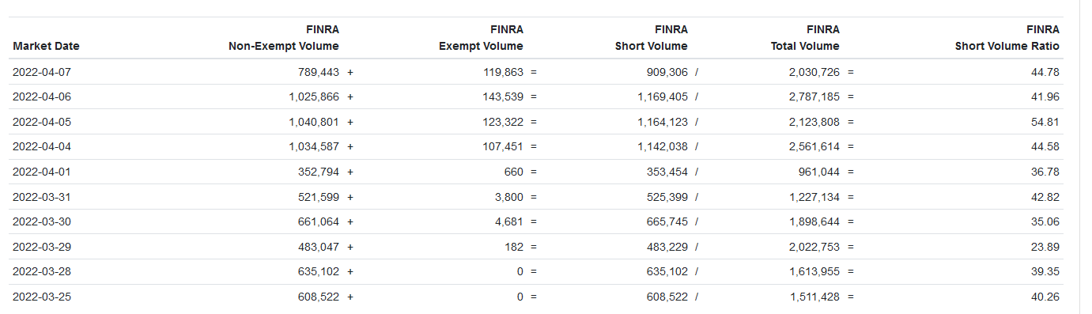Image resolution: width=1092 pixels, height=314 pixels.
Task: Click the 54.81 short volume ratio
Action: pyautogui.click(x=1046, y=122)
